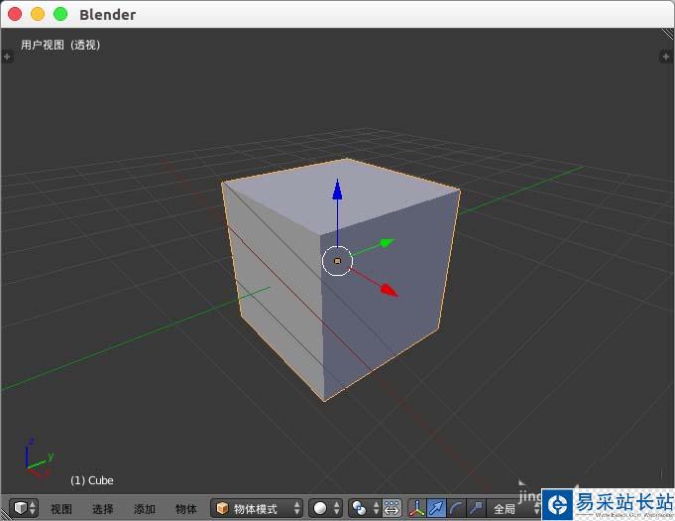
Task: Select the scale manipulator icon
Action: click(476, 508)
